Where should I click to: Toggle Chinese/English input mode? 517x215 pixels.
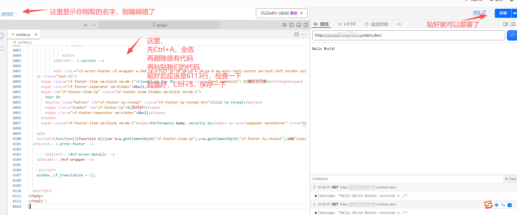(x=496, y=205)
